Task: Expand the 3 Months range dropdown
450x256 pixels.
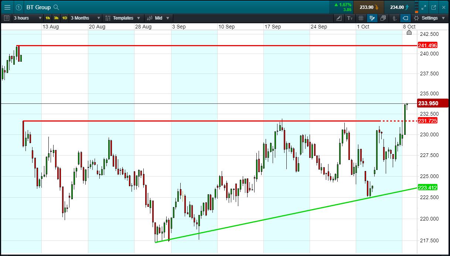Action: pyautogui.click(x=85, y=18)
